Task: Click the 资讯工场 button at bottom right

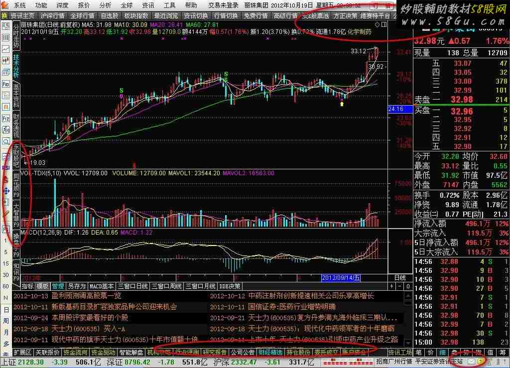Action: point(400,353)
